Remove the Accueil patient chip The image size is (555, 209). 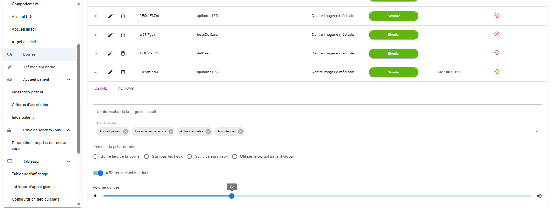126,132
